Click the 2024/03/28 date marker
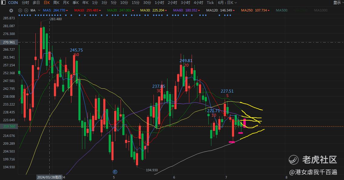The height and width of the screenshot is (180, 344). (49, 177)
